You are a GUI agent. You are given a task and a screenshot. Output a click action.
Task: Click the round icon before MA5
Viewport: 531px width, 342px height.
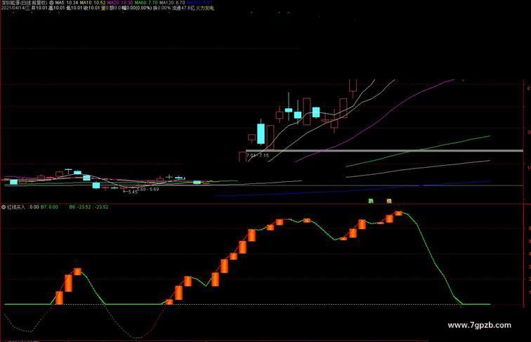51,3
